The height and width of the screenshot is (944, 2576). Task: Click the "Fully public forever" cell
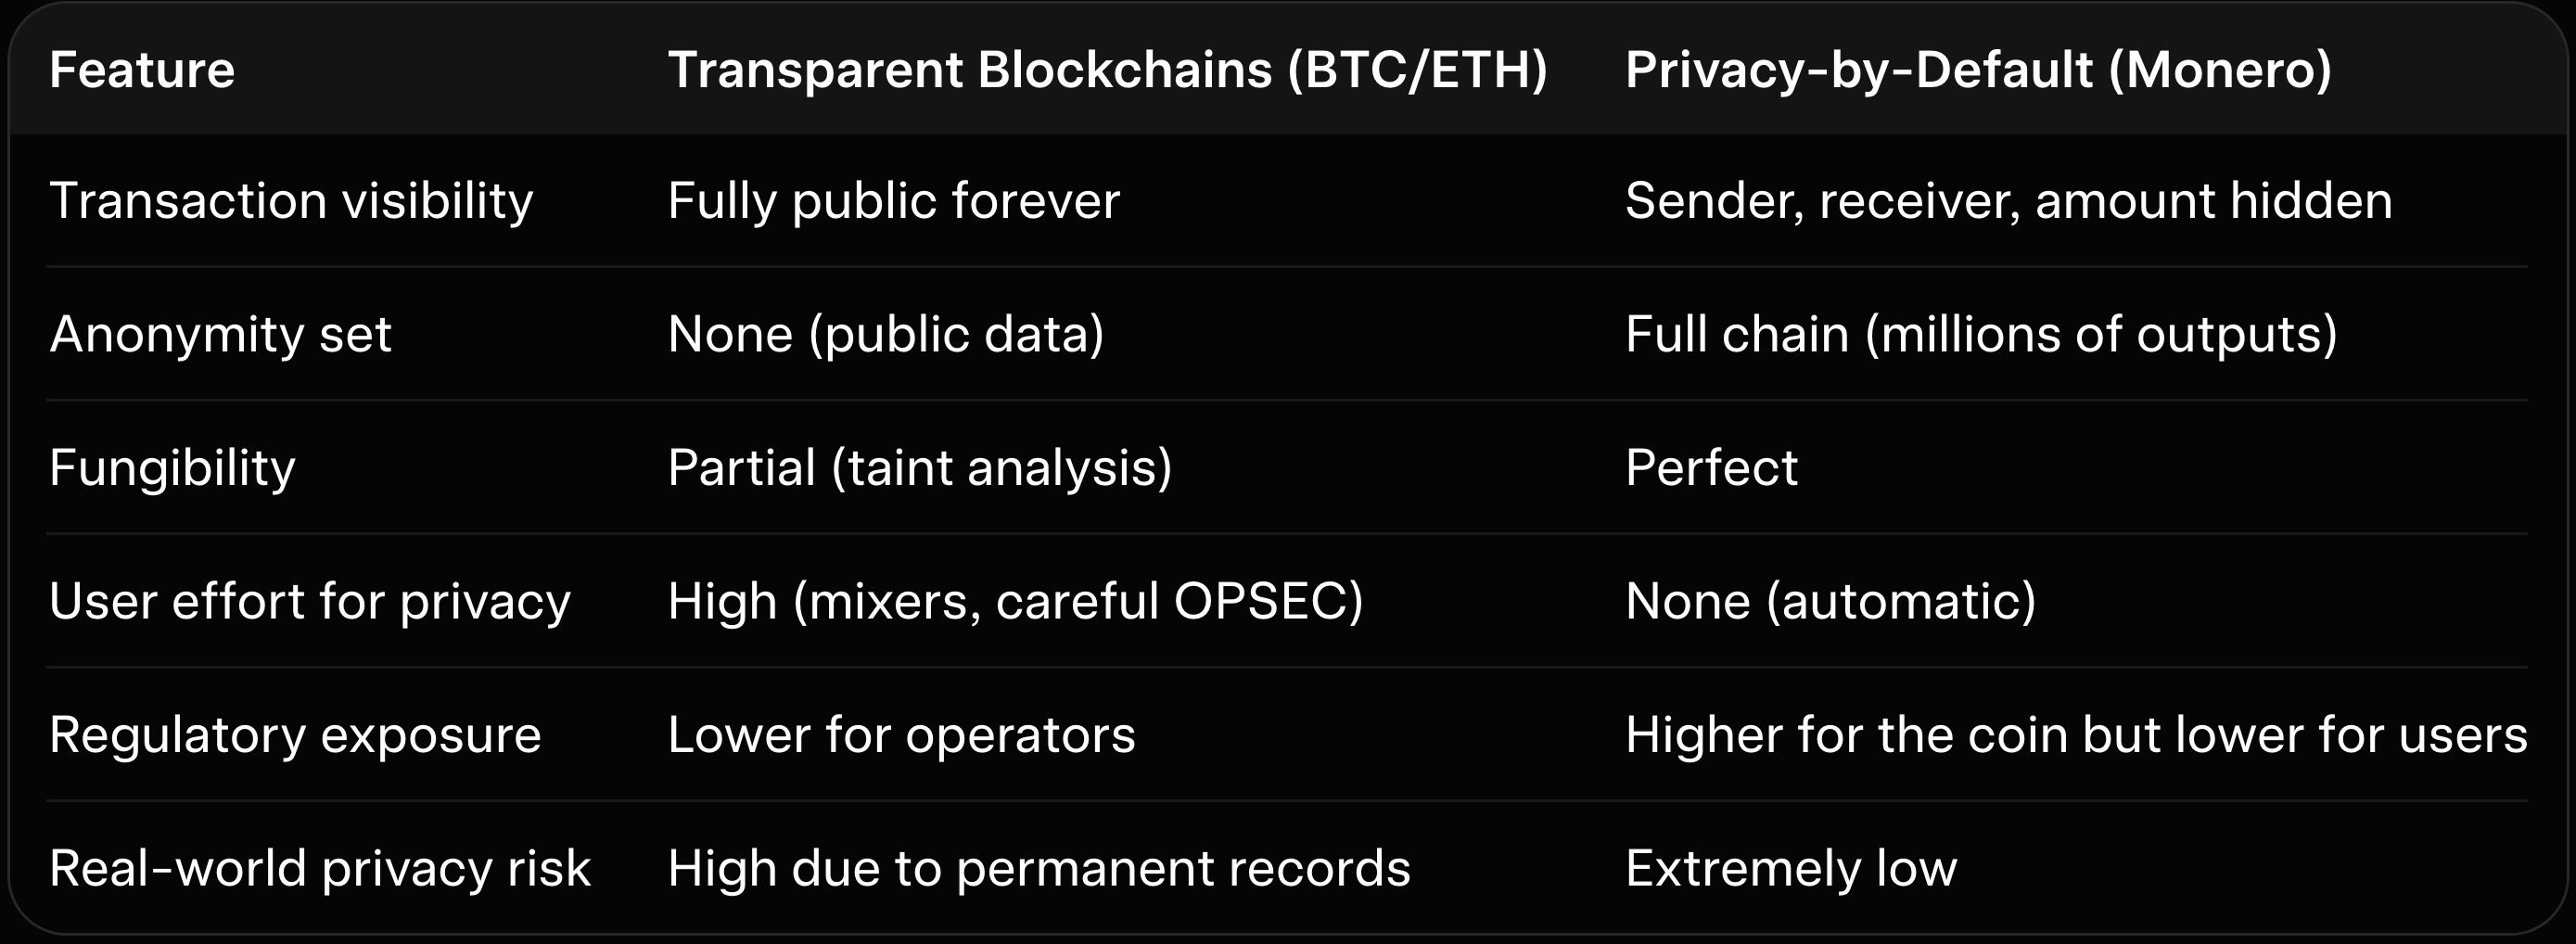(893, 201)
